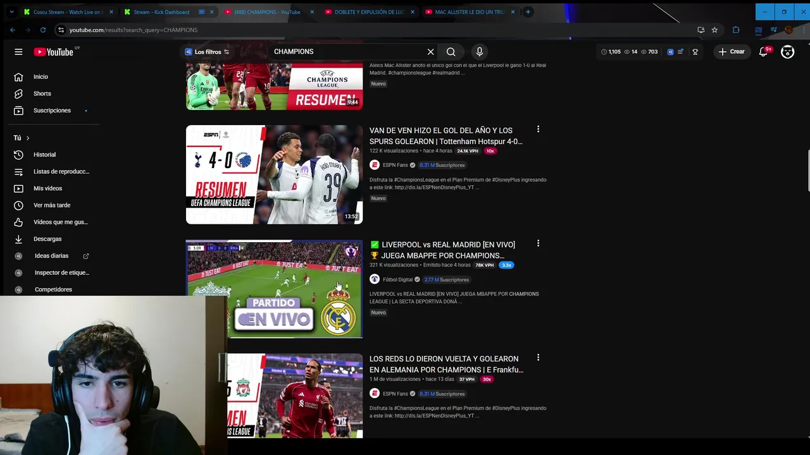Close the Kick Dashboard tab
This screenshot has height=455, width=810.
(x=211, y=12)
